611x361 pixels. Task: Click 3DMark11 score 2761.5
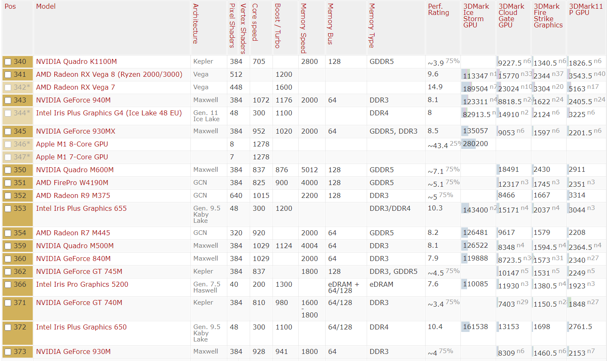coord(580,327)
